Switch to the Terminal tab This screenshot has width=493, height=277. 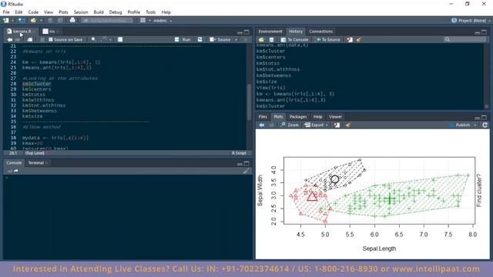(x=36, y=162)
